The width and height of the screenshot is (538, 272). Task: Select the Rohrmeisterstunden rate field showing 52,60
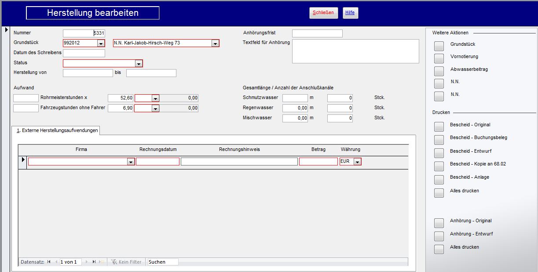tap(121, 98)
